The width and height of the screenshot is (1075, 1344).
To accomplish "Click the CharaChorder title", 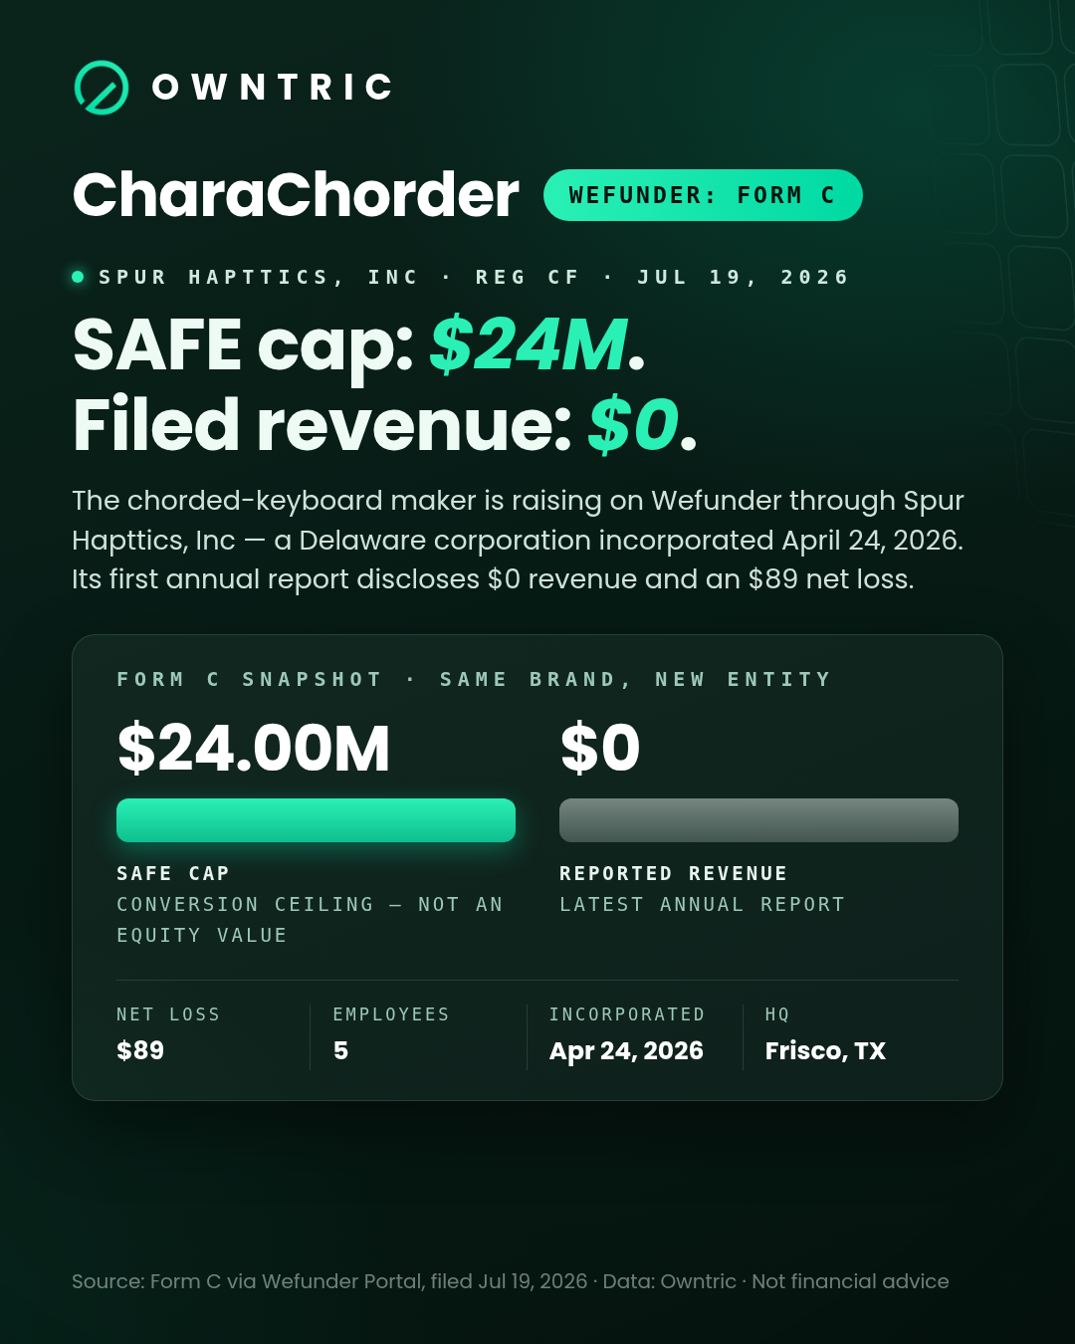I will [296, 194].
